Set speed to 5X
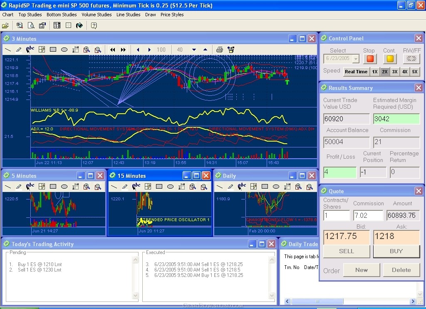 pos(415,72)
